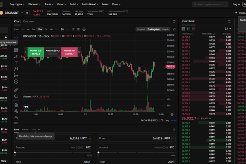
Task: Select the Line chart interval
Action: tap(16, 30)
